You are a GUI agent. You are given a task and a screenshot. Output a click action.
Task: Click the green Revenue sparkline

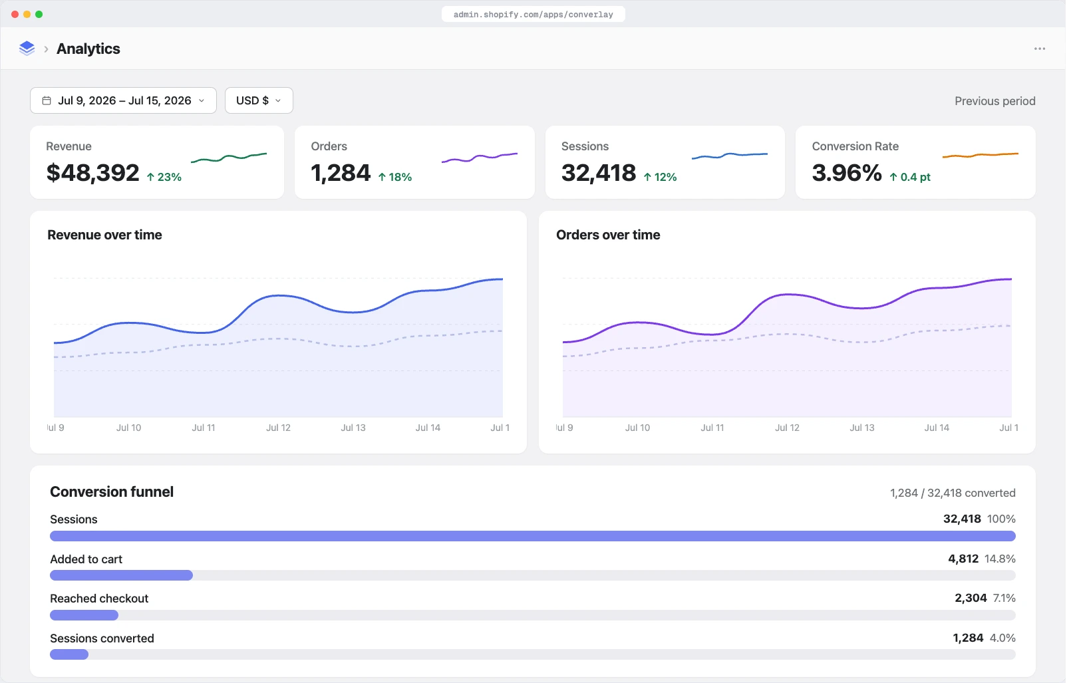pyautogui.click(x=229, y=157)
